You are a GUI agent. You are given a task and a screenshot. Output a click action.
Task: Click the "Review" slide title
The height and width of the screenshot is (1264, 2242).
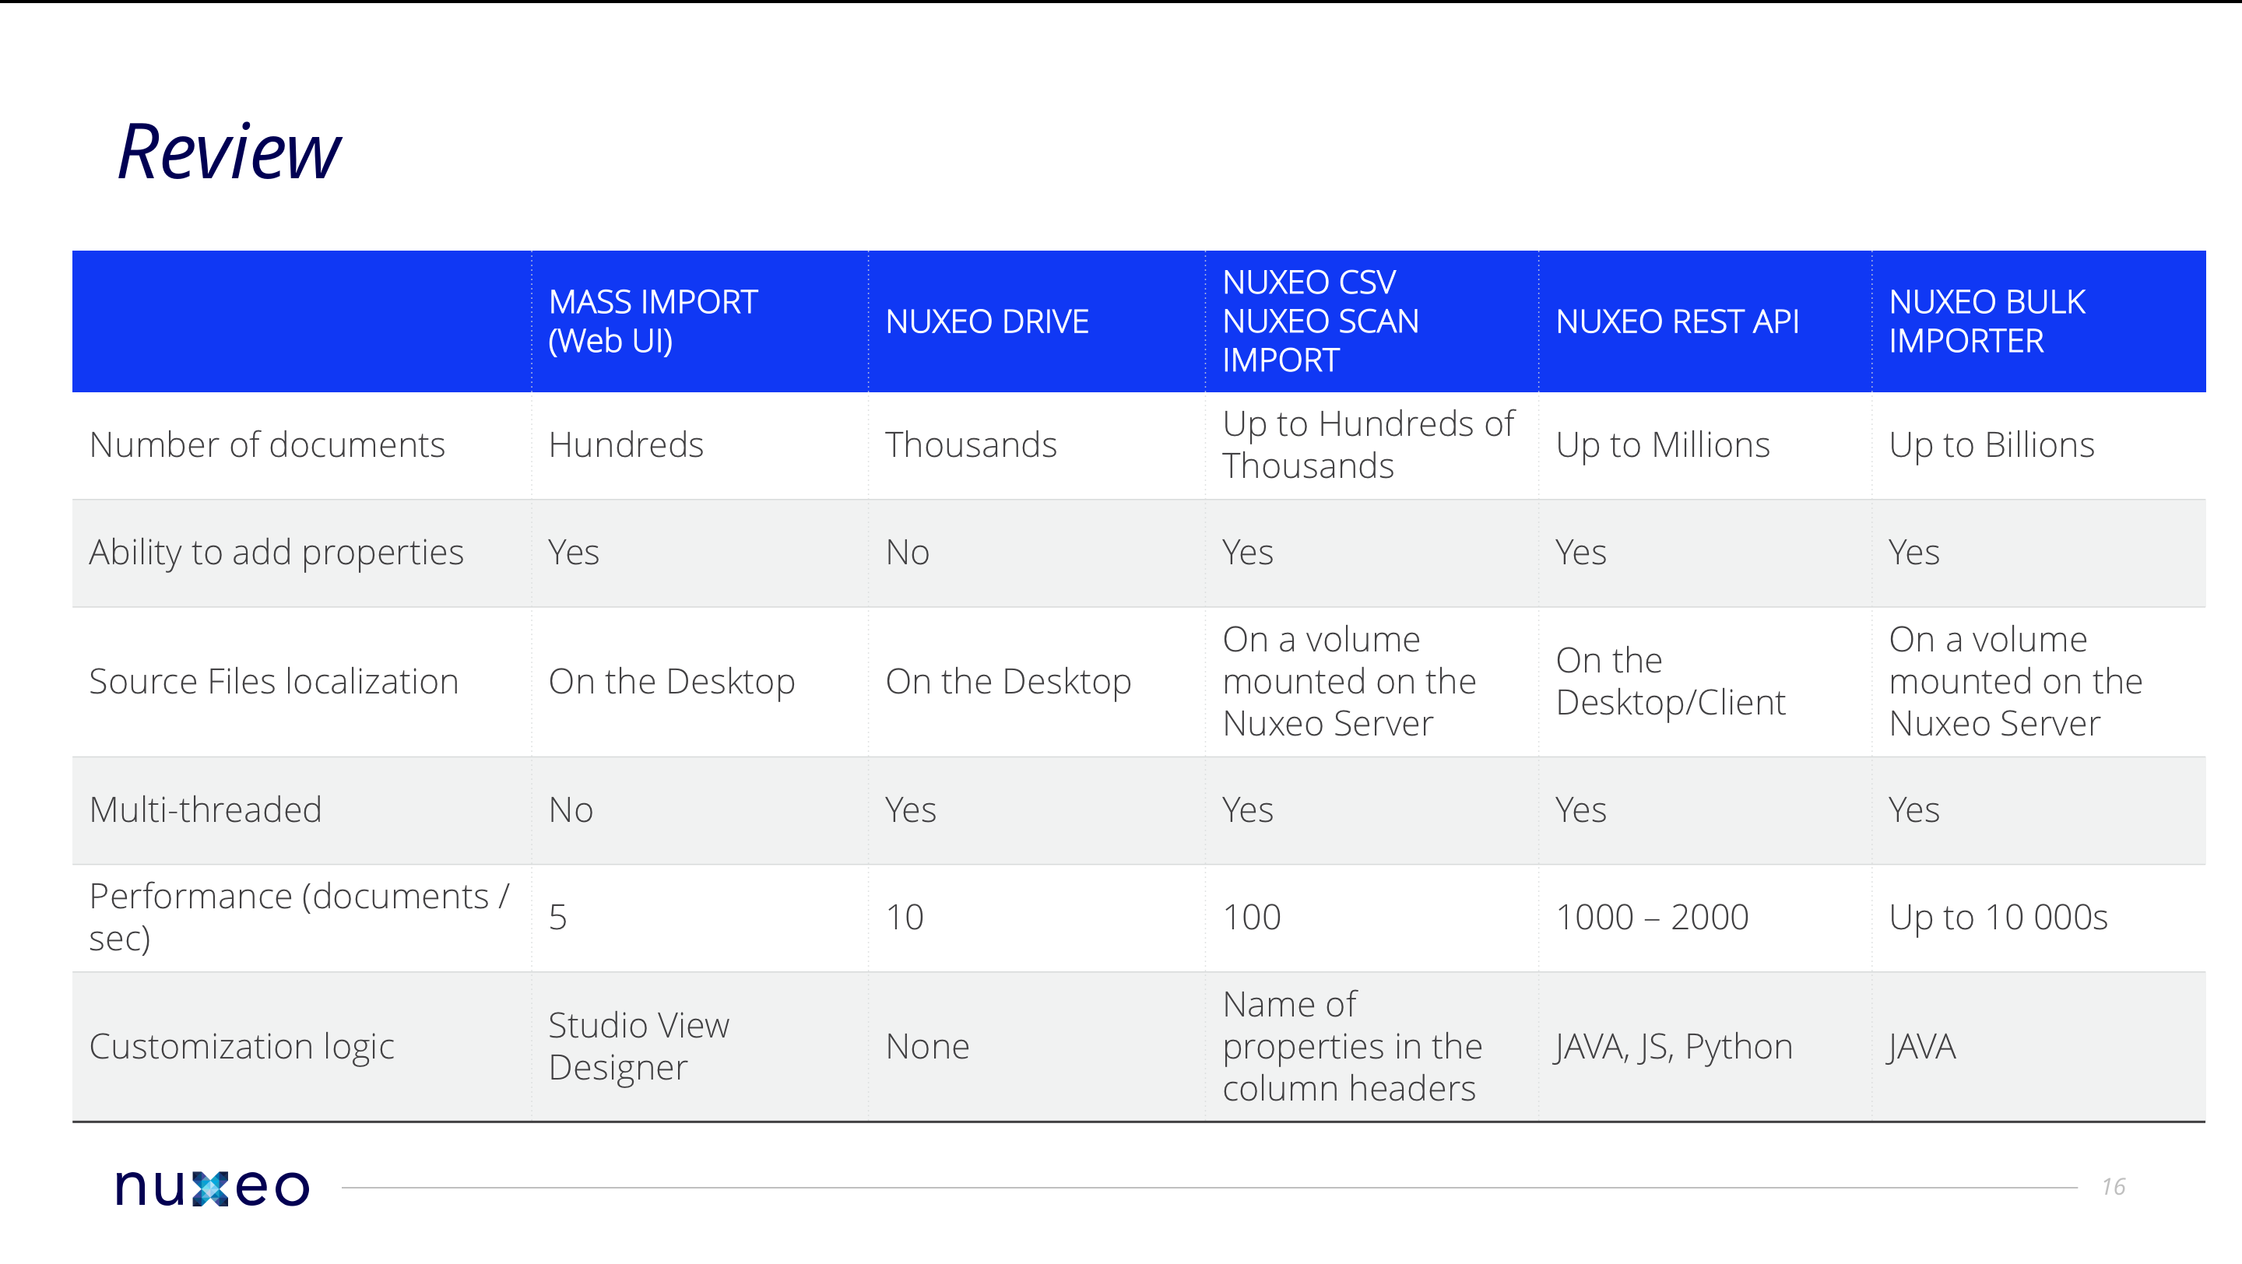click(229, 153)
